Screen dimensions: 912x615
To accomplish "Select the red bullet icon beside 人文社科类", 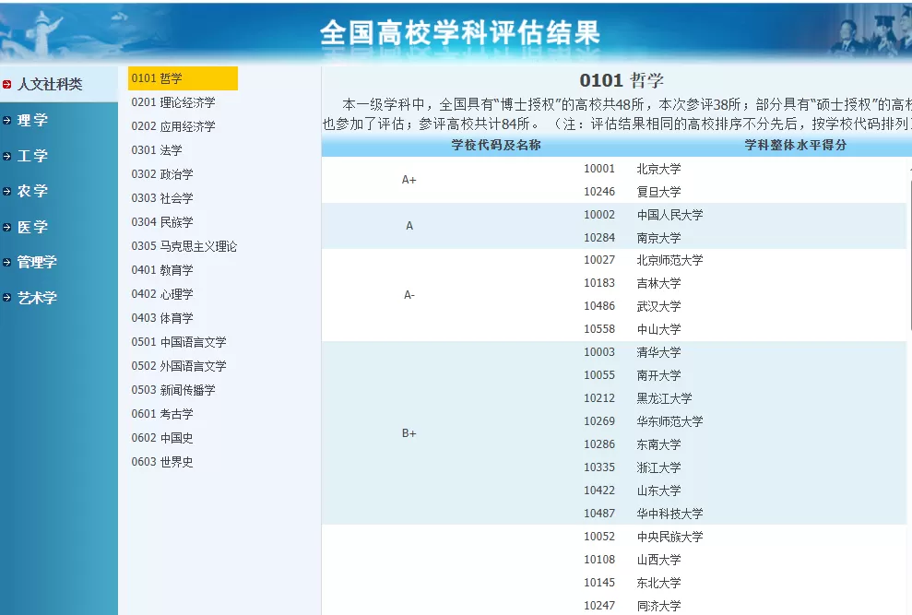I will coord(7,83).
